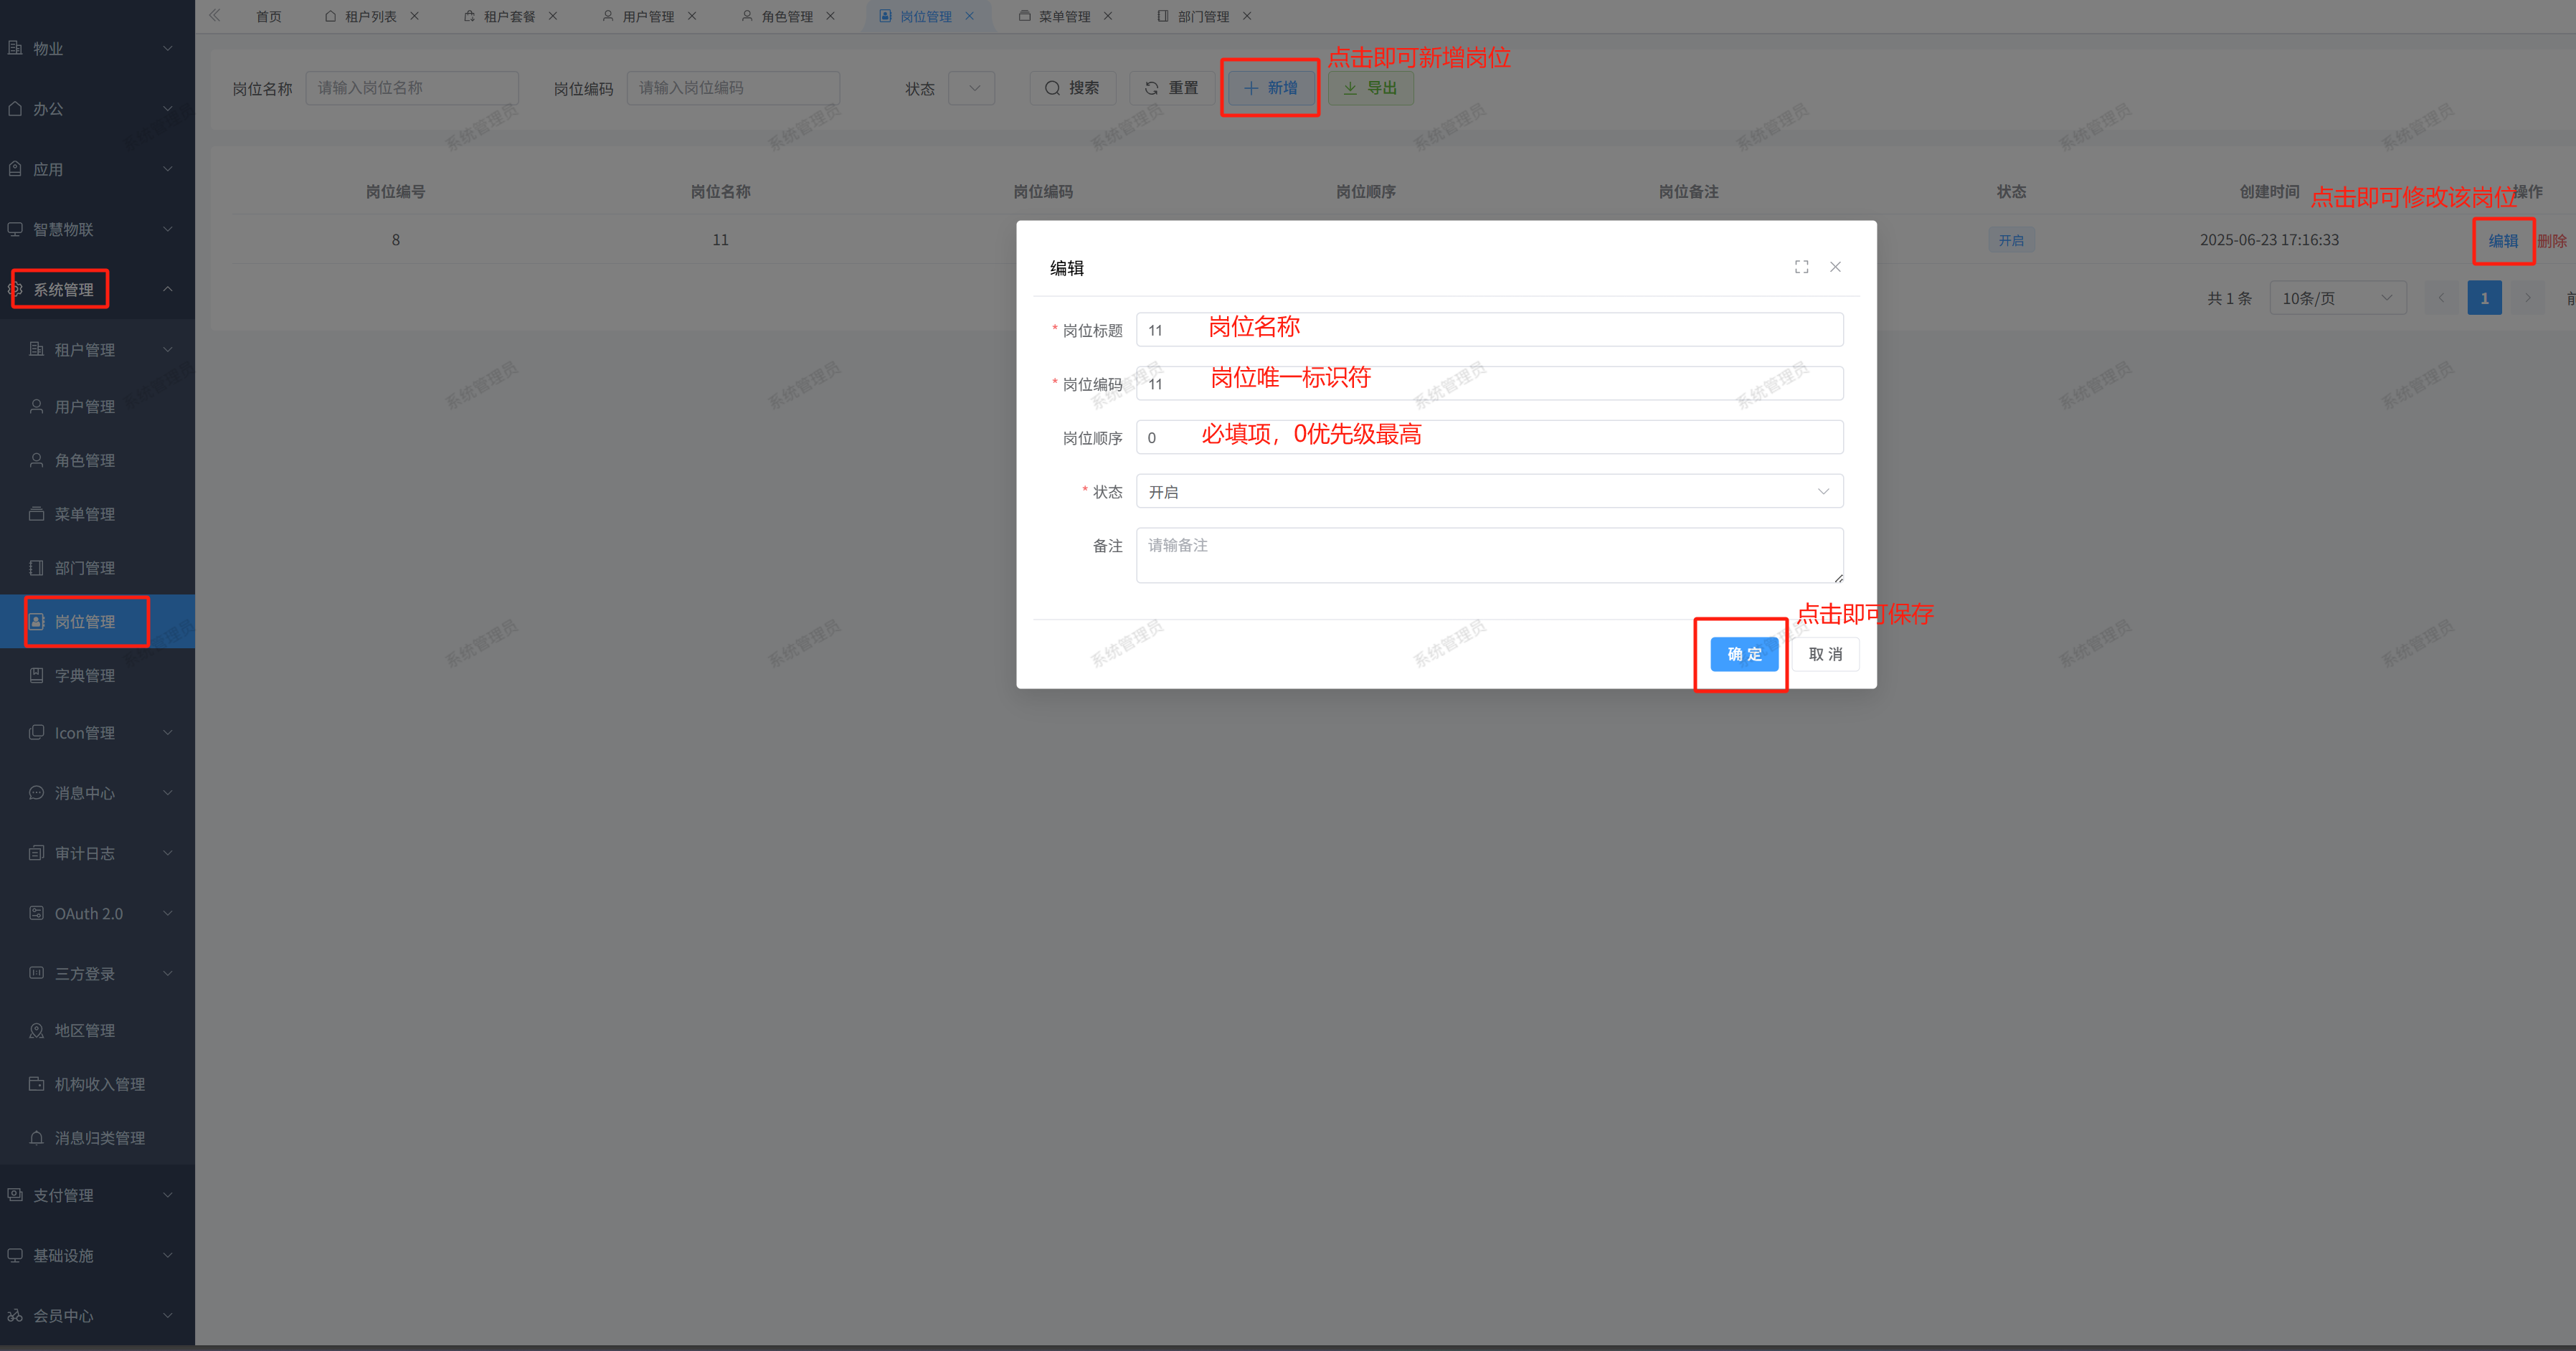Click the 取消 button
Image resolution: width=2576 pixels, height=1351 pixels.
click(x=1825, y=654)
